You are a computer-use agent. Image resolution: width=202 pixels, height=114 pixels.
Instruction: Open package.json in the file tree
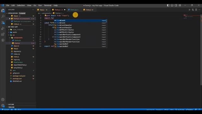point(17,79)
